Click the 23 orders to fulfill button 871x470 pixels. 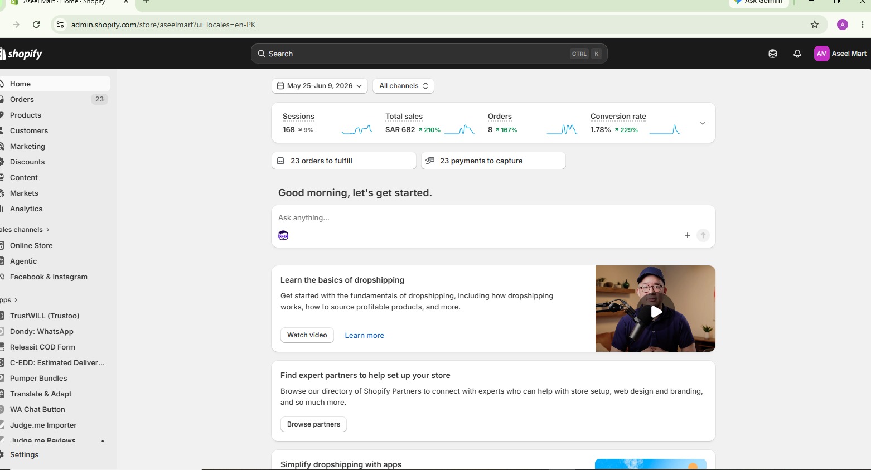pos(344,161)
